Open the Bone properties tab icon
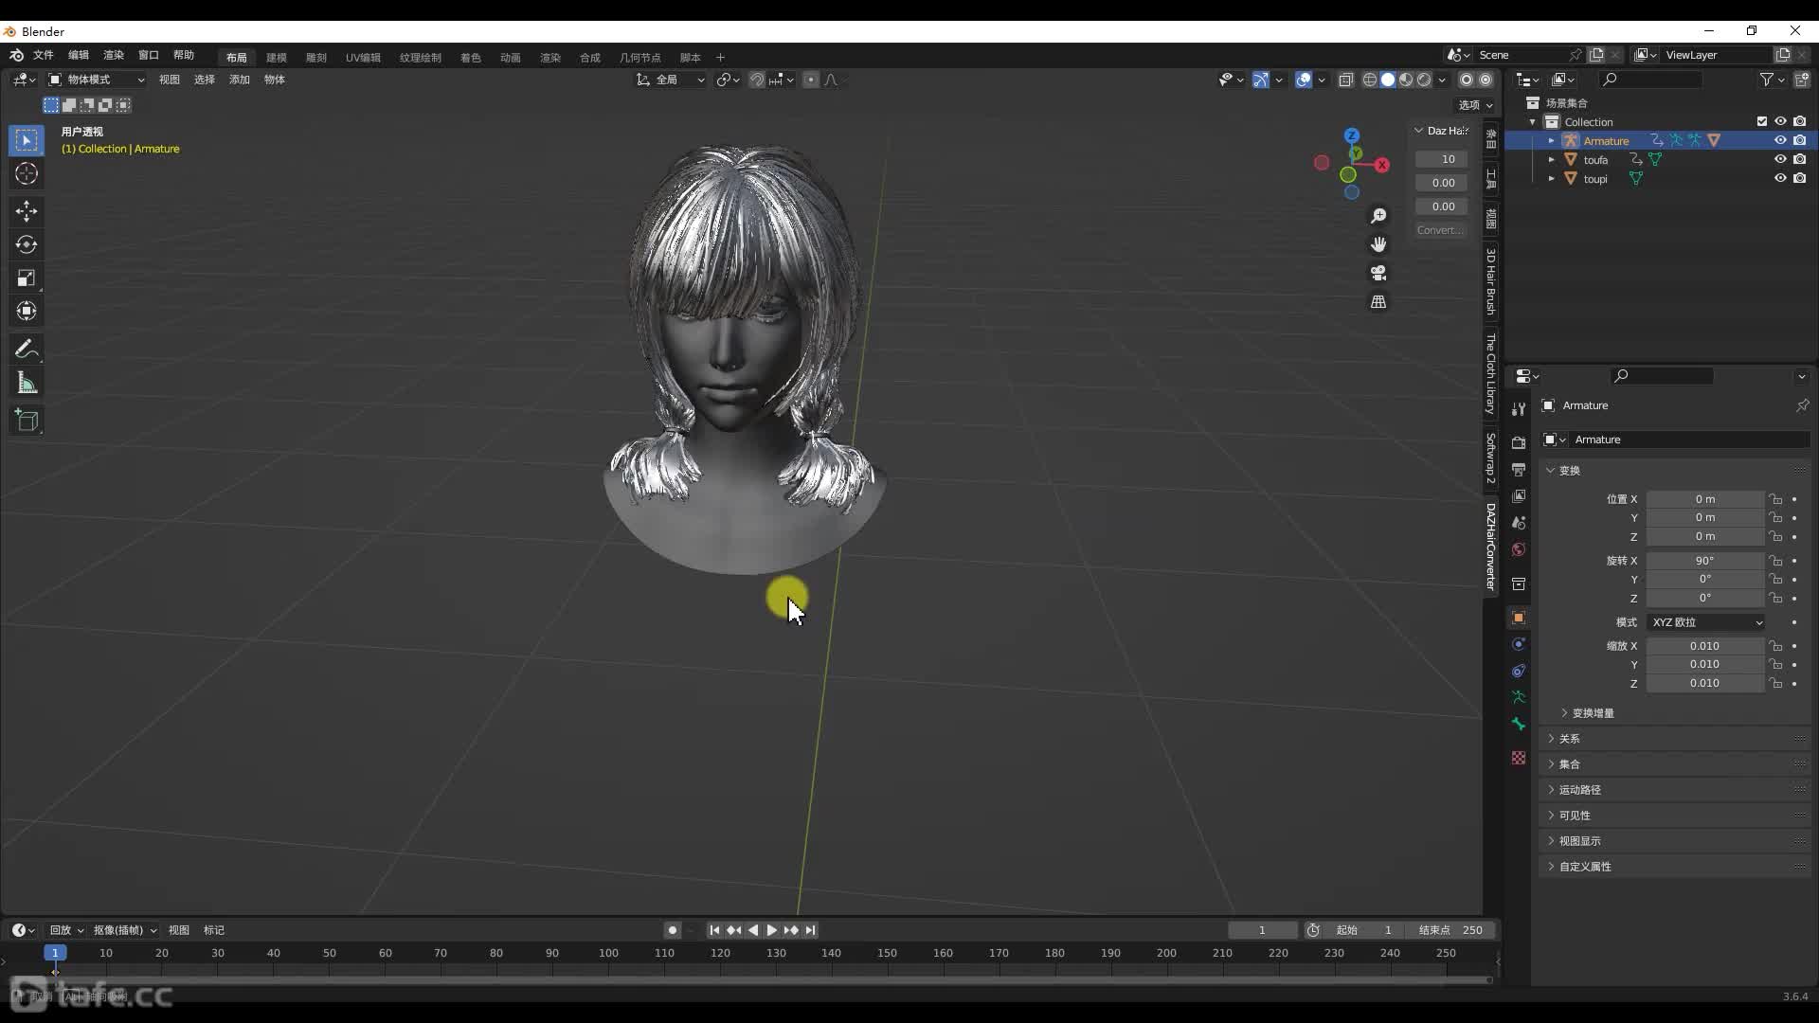 tap(1519, 724)
